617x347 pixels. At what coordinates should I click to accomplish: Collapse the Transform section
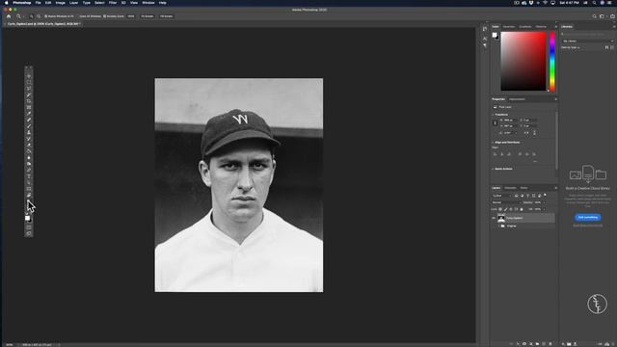click(493, 115)
